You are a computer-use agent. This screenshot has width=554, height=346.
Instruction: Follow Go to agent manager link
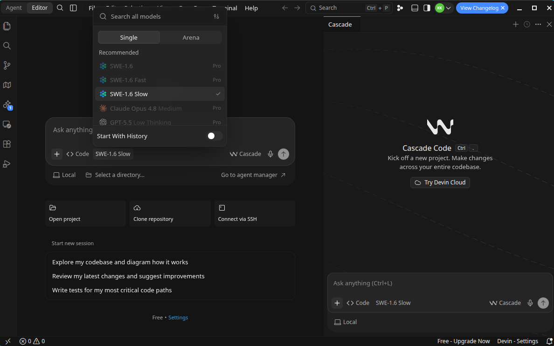pyautogui.click(x=253, y=175)
